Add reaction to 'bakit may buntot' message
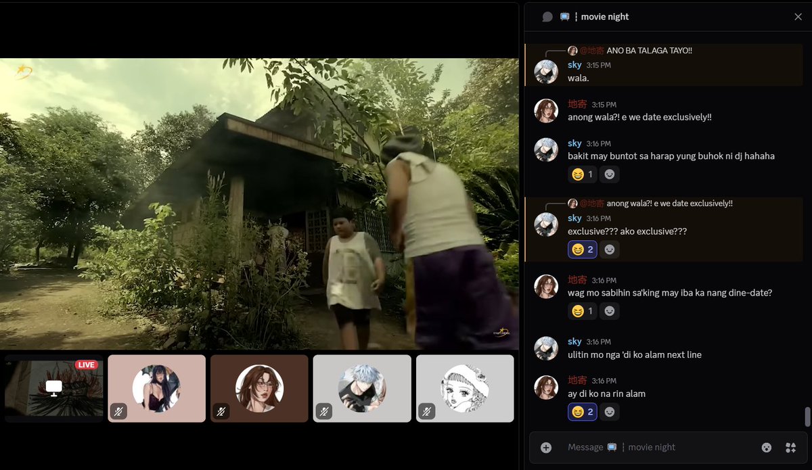Viewport: 812px width, 470px height. [610, 174]
